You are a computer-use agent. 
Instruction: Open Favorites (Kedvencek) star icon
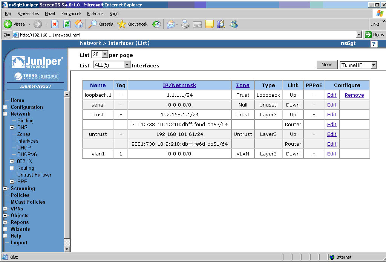132,24
